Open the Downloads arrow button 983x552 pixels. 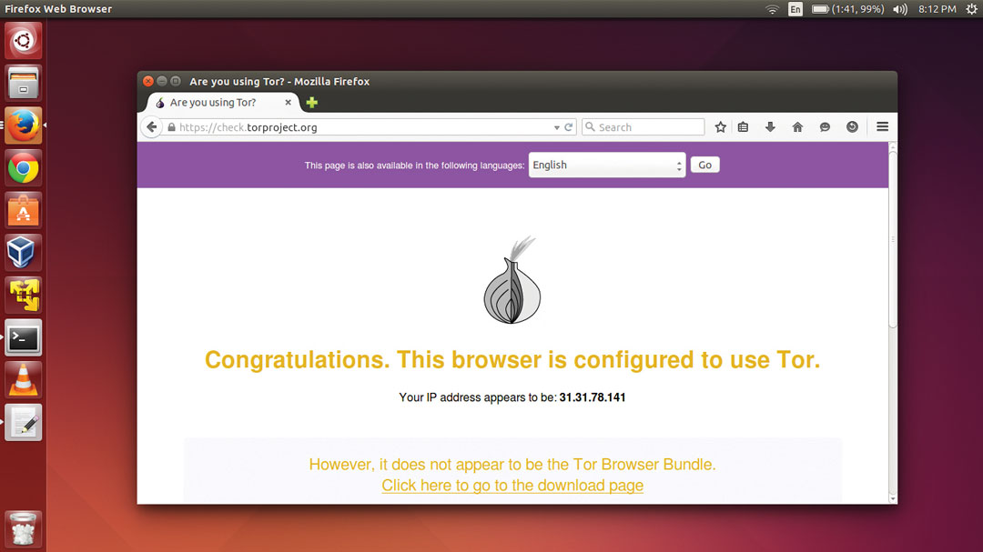coord(771,127)
